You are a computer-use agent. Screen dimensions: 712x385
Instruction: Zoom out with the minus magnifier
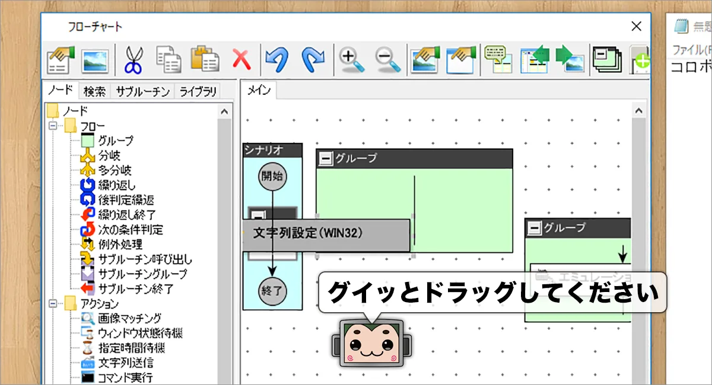coord(388,59)
